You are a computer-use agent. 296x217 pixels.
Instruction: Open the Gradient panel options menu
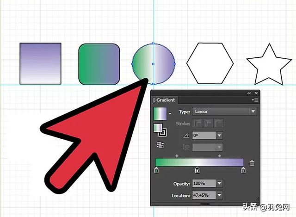[x=255, y=100]
